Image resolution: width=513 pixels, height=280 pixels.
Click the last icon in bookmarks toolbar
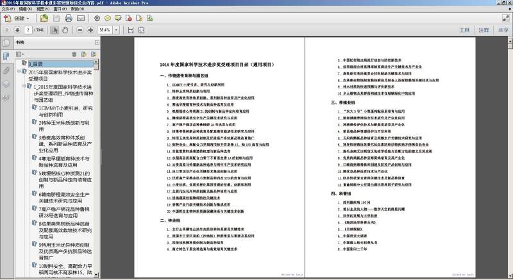point(94,54)
